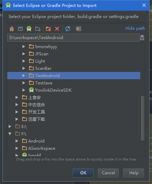Expand the YoolinkDeviceSDK project arrow

24,90
